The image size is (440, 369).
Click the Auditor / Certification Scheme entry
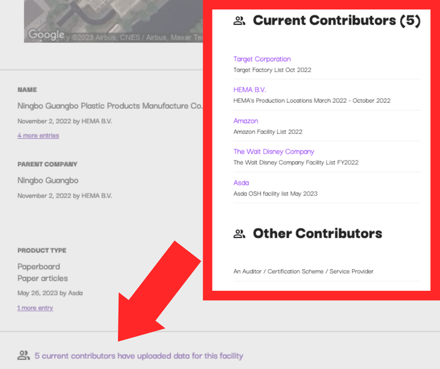coord(303,271)
